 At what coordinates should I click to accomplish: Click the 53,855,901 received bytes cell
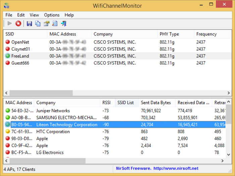tap(187, 118)
